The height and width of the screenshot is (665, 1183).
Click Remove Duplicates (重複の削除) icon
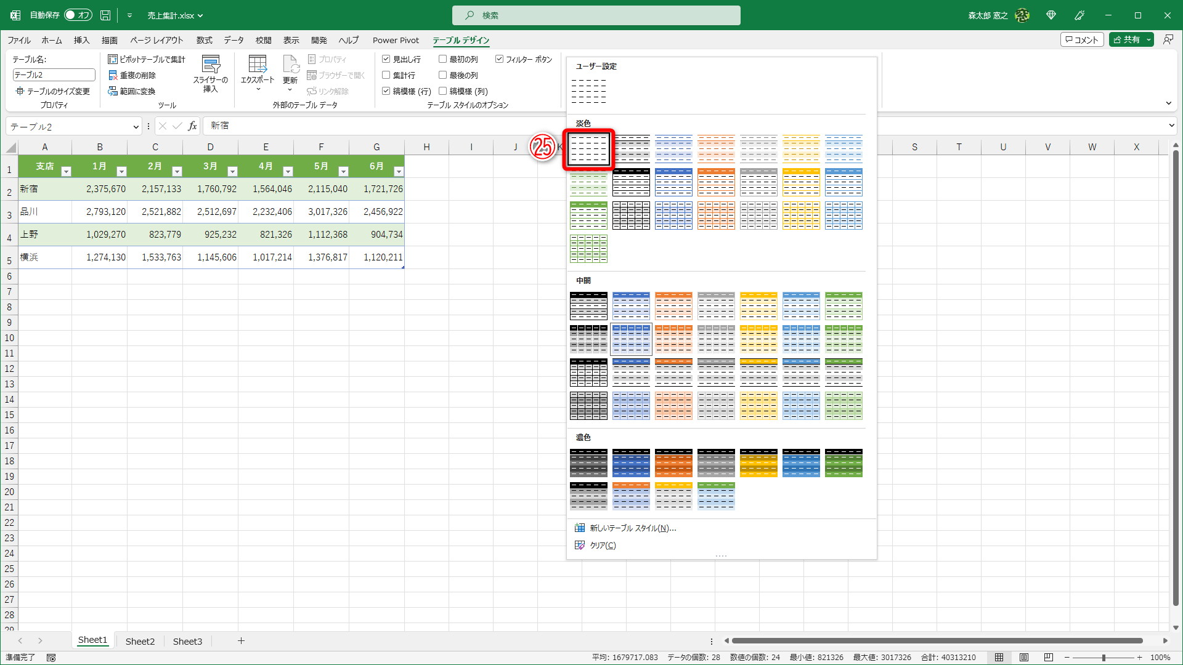(x=113, y=75)
